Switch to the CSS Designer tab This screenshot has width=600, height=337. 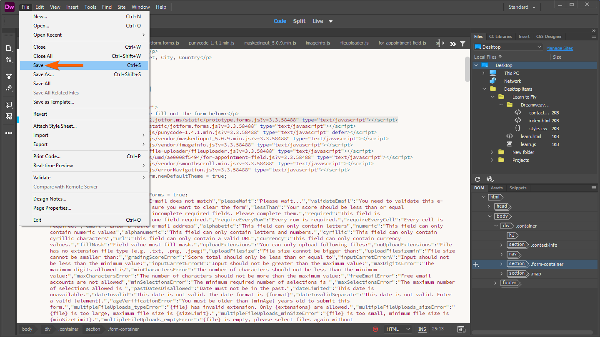(x=549, y=37)
